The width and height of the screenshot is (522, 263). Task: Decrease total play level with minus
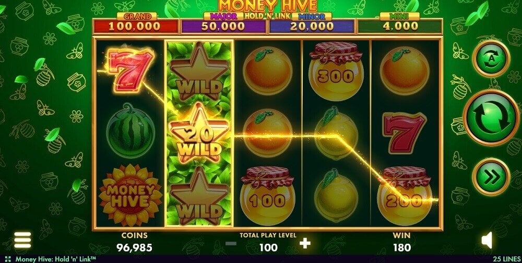tap(231, 243)
